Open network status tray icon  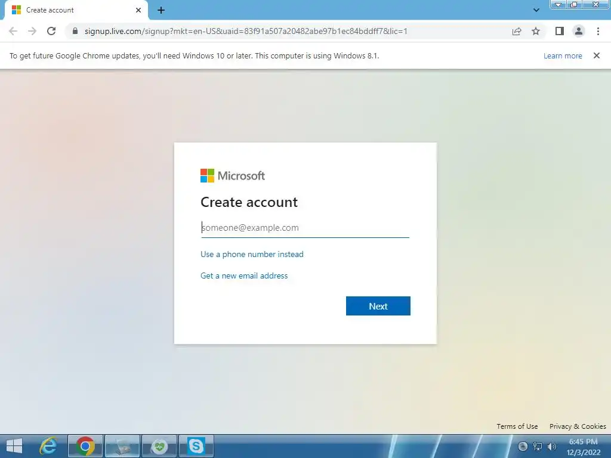tap(538, 447)
